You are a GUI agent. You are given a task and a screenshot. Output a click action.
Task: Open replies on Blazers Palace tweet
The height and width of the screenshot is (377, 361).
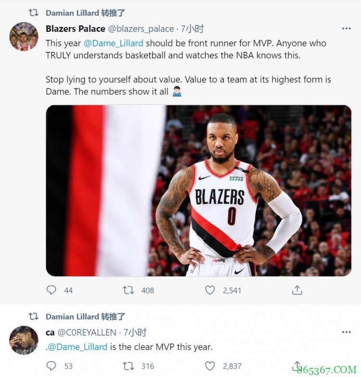51,290
